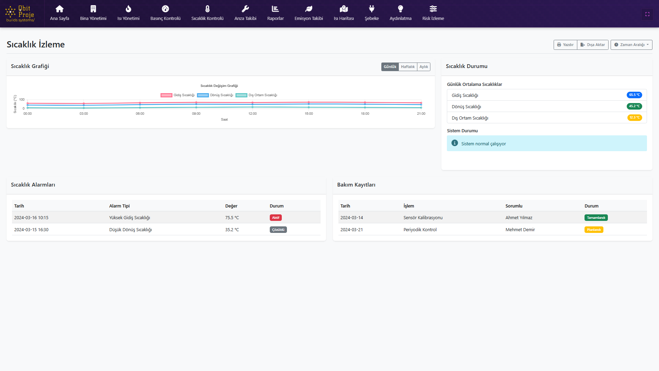Switch chart to Haftalık view
The height and width of the screenshot is (371, 659).
tap(408, 67)
